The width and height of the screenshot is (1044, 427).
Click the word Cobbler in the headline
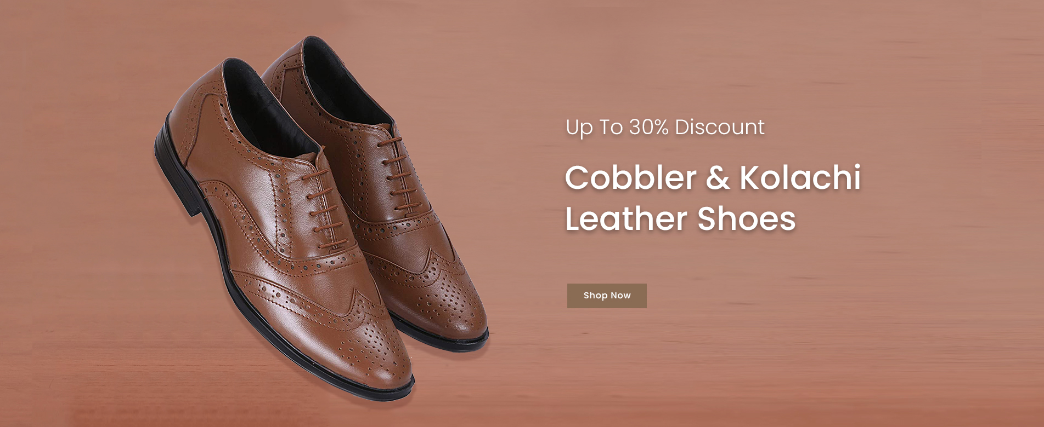pos(630,177)
